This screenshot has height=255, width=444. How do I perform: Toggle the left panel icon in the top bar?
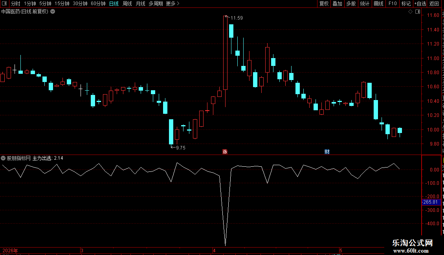[4, 4]
